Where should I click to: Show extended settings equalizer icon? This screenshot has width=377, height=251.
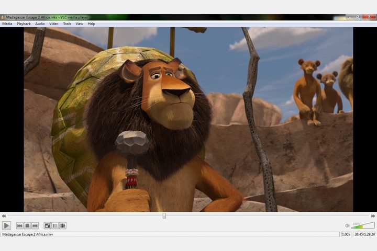(x=63, y=226)
